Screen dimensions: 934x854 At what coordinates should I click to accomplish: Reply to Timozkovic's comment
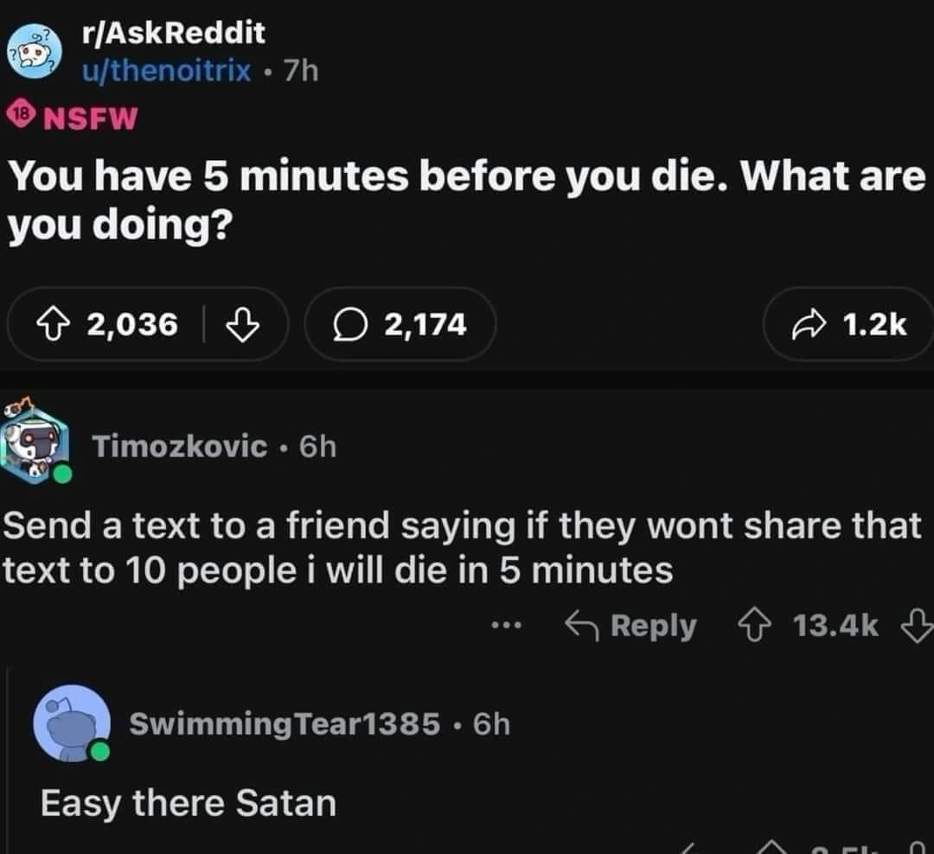tap(630, 626)
